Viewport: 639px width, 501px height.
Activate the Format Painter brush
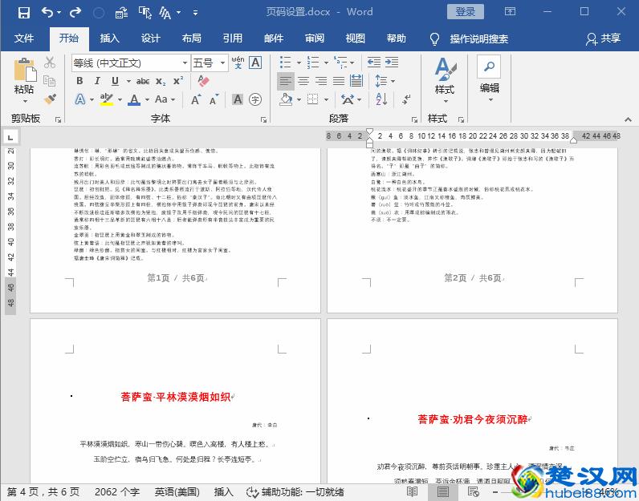coord(50,99)
